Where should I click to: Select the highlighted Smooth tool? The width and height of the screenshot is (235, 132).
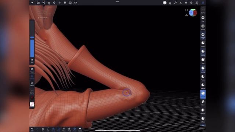coord(203,94)
